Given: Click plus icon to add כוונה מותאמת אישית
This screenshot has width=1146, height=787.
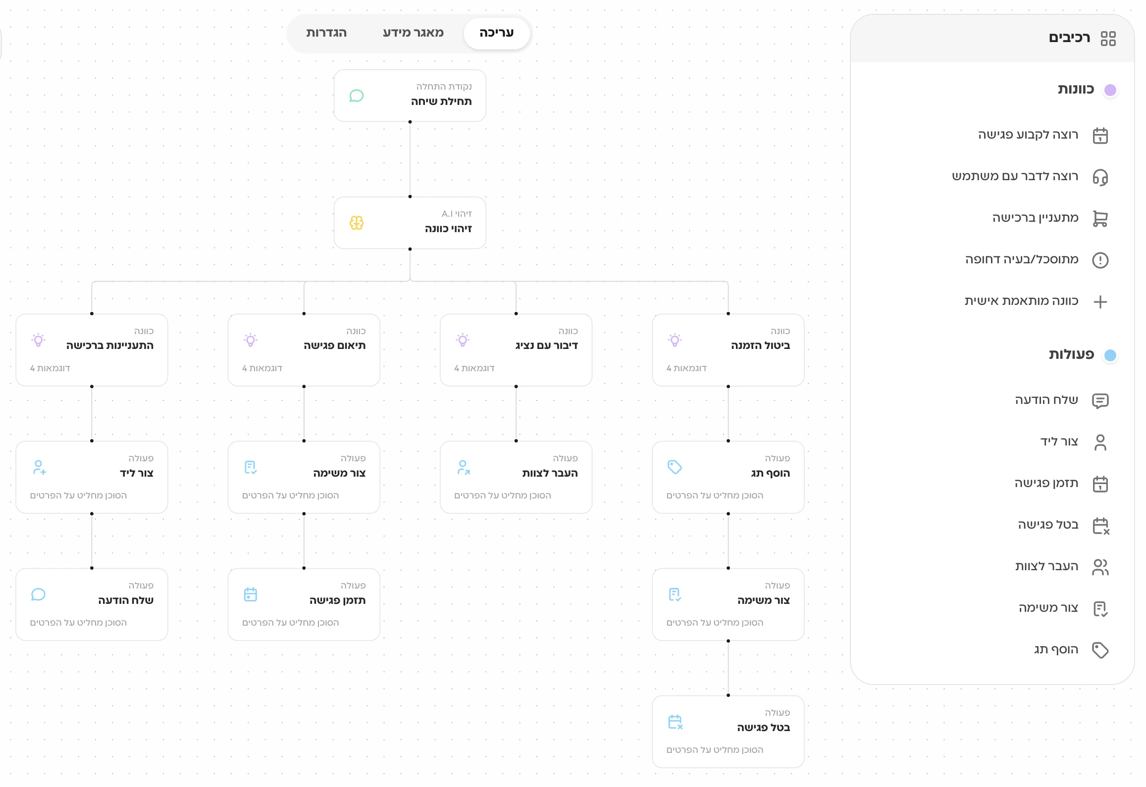Looking at the screenshot, I should pyautogui.click(x=1100, y=301).
